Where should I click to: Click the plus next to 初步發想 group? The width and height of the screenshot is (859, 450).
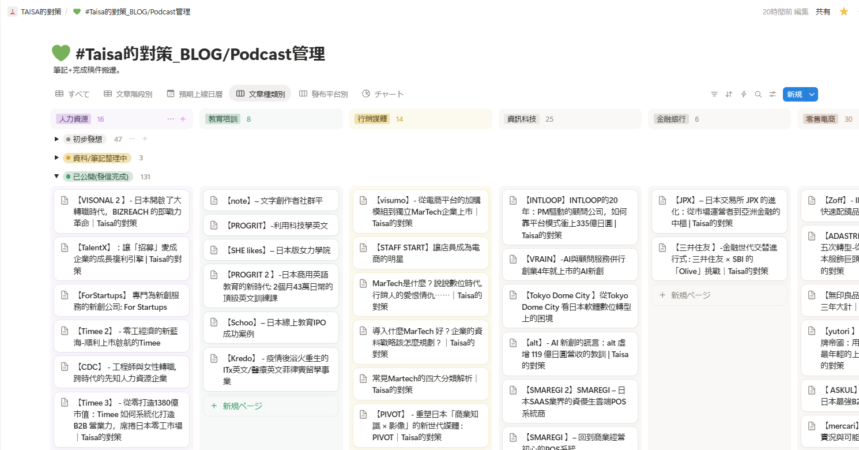(145, 138)
